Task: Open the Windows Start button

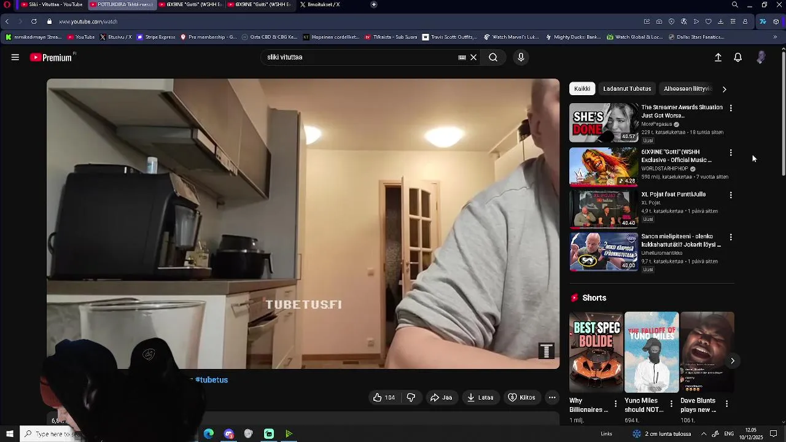Action: click(9, 434)
